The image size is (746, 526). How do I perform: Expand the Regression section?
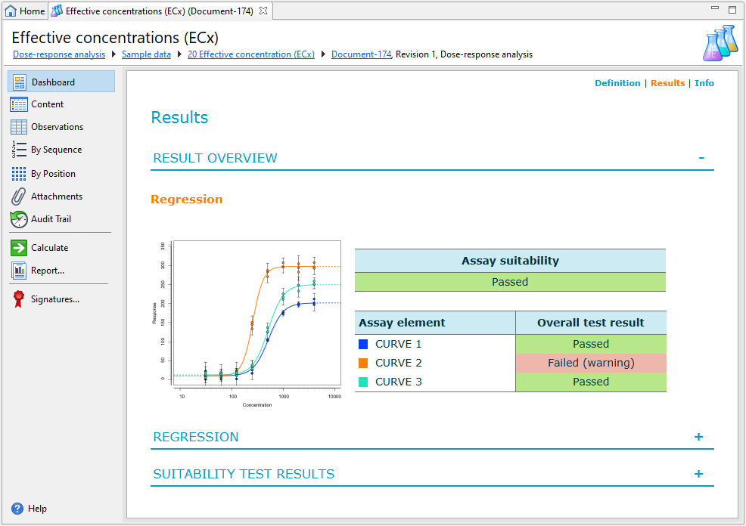click(x=698, y=437)
